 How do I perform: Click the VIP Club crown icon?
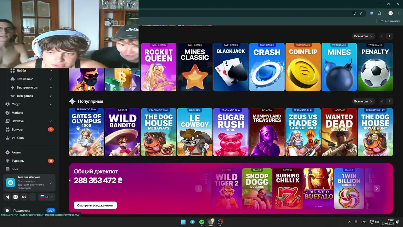8,138
